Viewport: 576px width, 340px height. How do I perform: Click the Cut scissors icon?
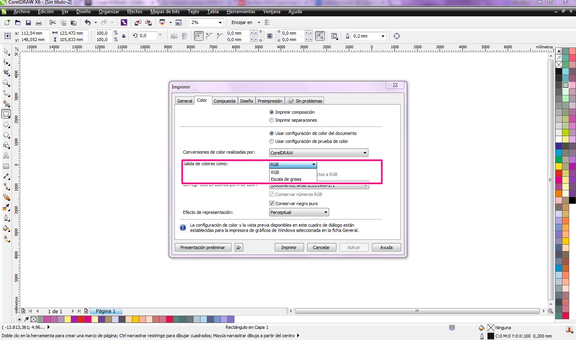coord(52,22)
